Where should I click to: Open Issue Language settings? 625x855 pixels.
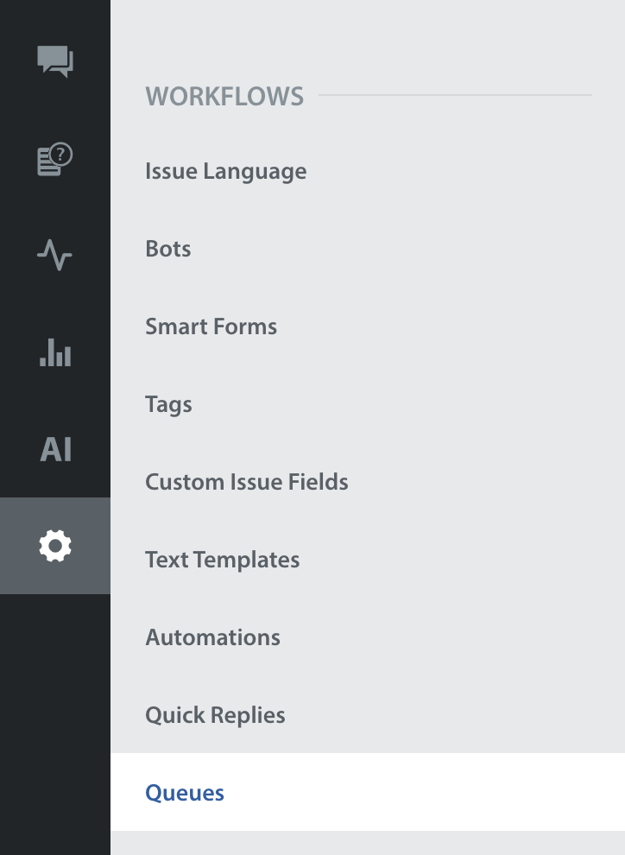coord(225,171)
